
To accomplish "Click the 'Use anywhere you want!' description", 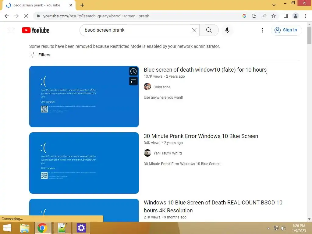I will [163, 97].
